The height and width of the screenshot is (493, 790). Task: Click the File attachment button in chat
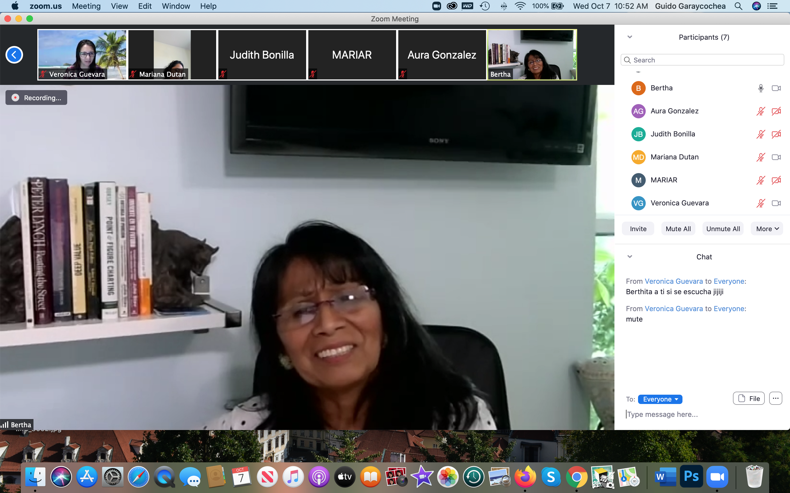[749, 398]
